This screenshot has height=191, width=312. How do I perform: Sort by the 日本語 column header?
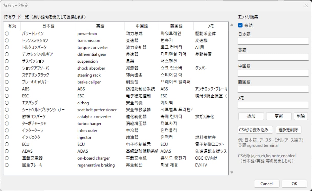pos(48,26)
